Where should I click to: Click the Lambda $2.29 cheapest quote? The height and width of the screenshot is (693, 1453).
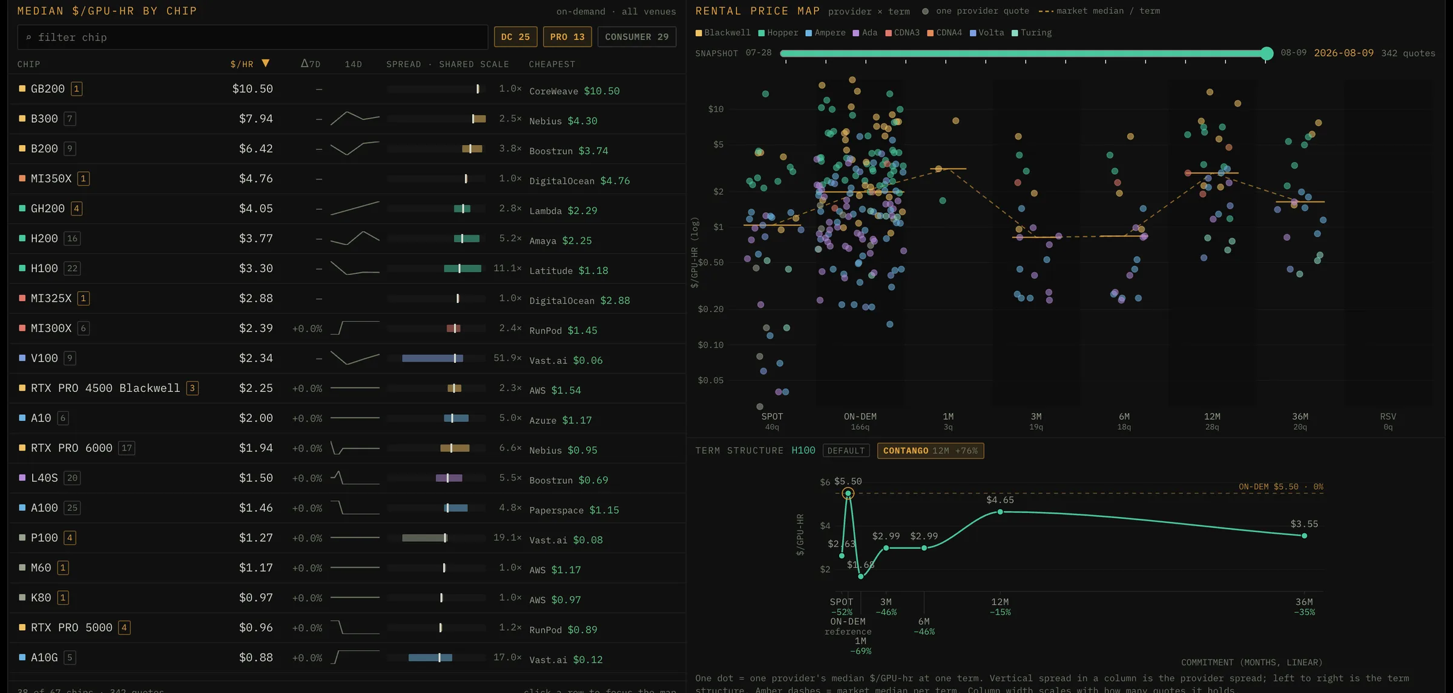[563, 211]
